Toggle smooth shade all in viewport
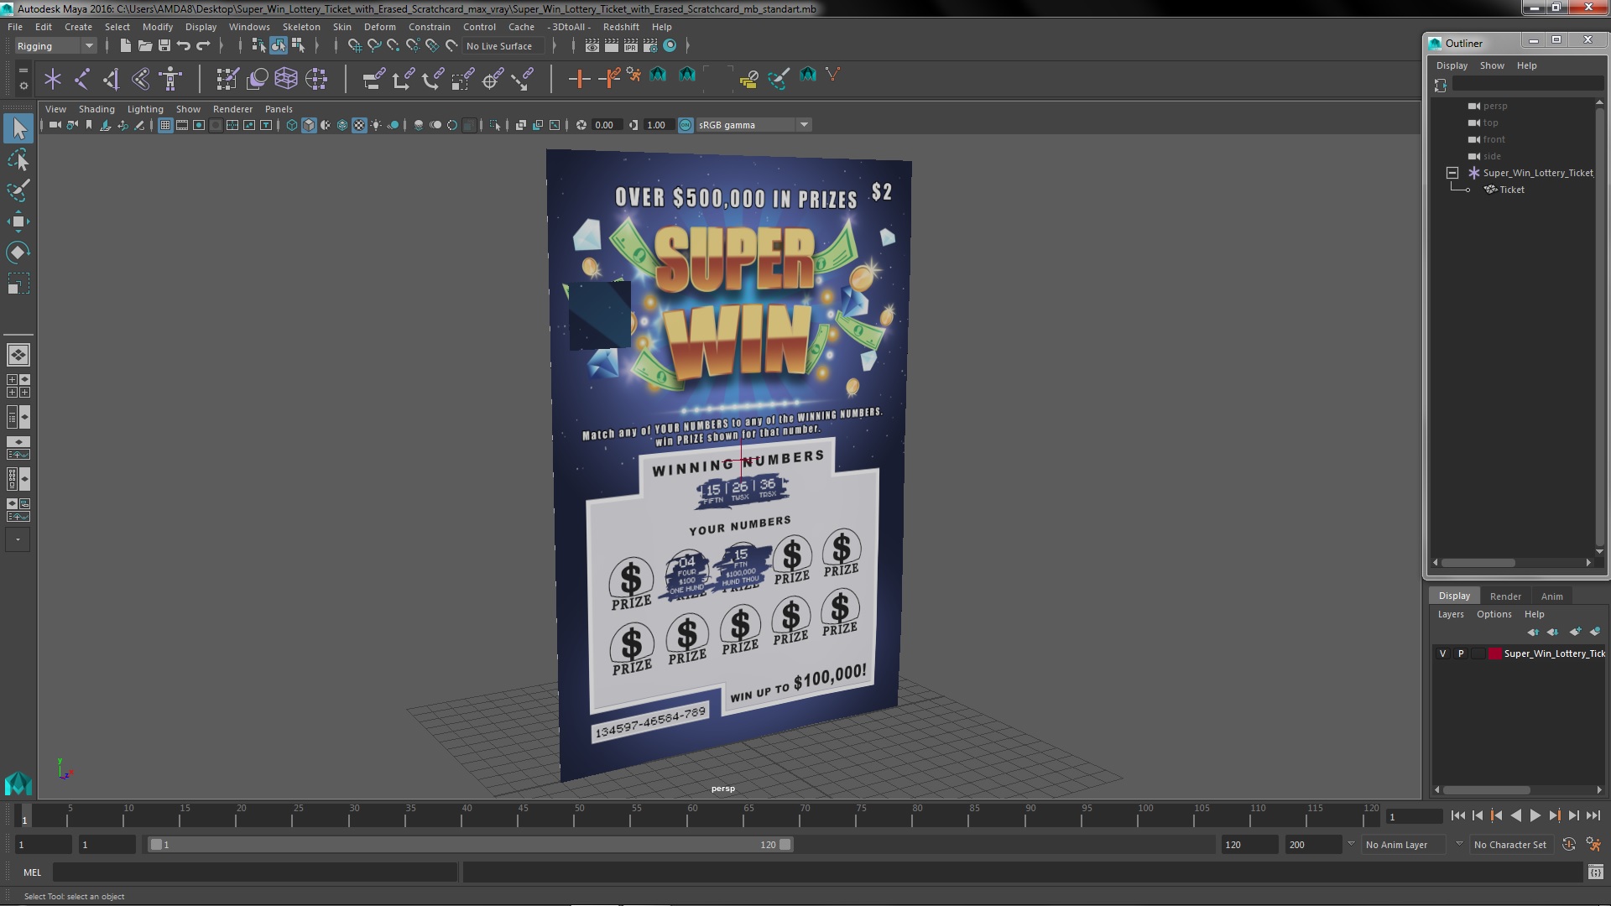This screenshot has width=1611, height=906. (x=309, y=125)
